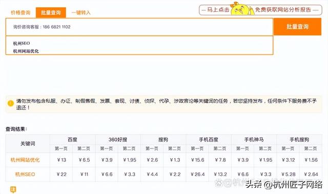Focus the 询价咨询客服 input field
This screenshot has width=328, height=194.
tap(139, 27)
